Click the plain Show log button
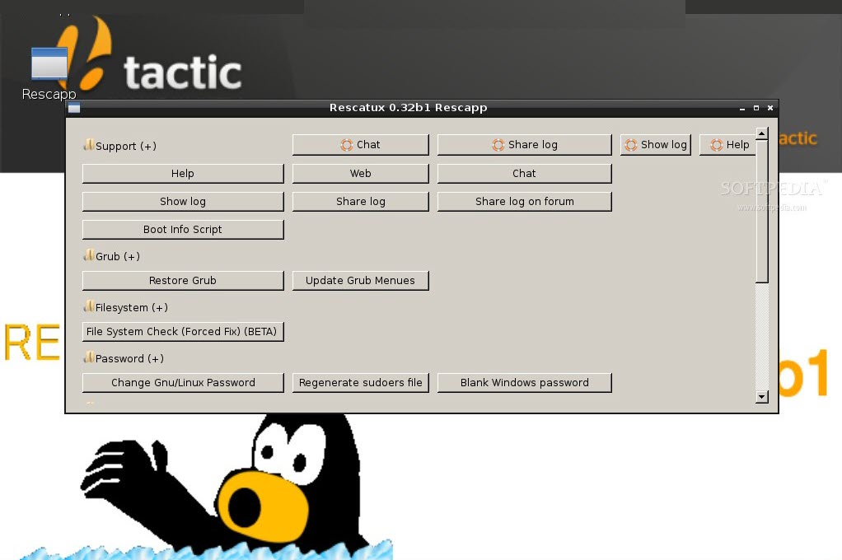The height and width of the screenshot is (560, 842). (x=183, y=201)
